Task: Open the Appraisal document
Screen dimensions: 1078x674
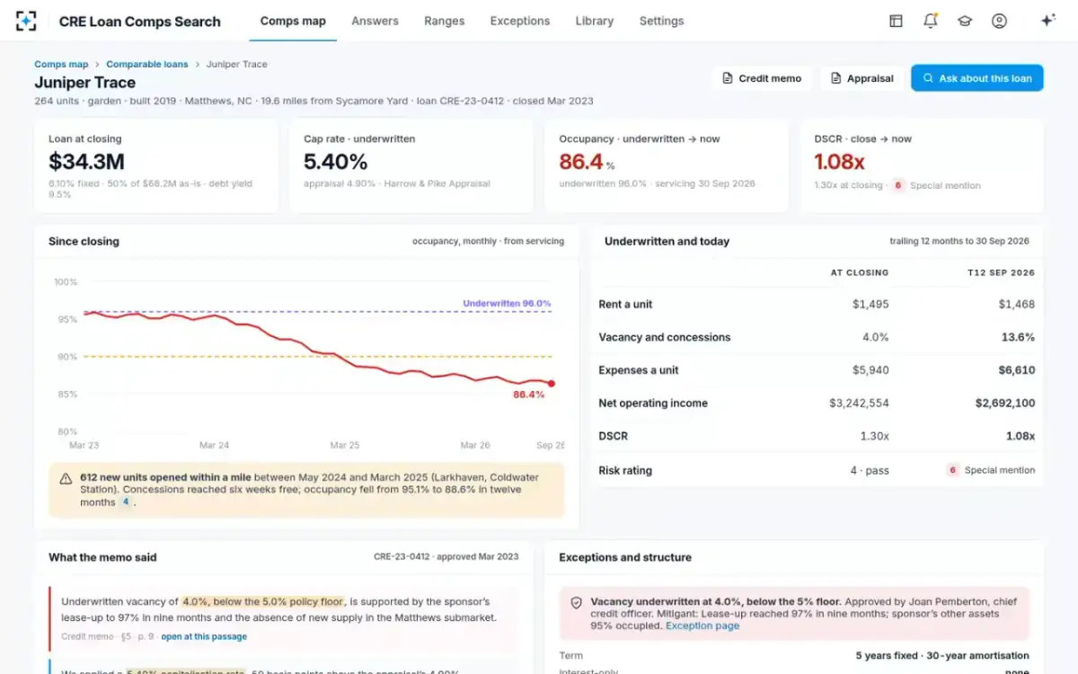Action: point(862,78)
